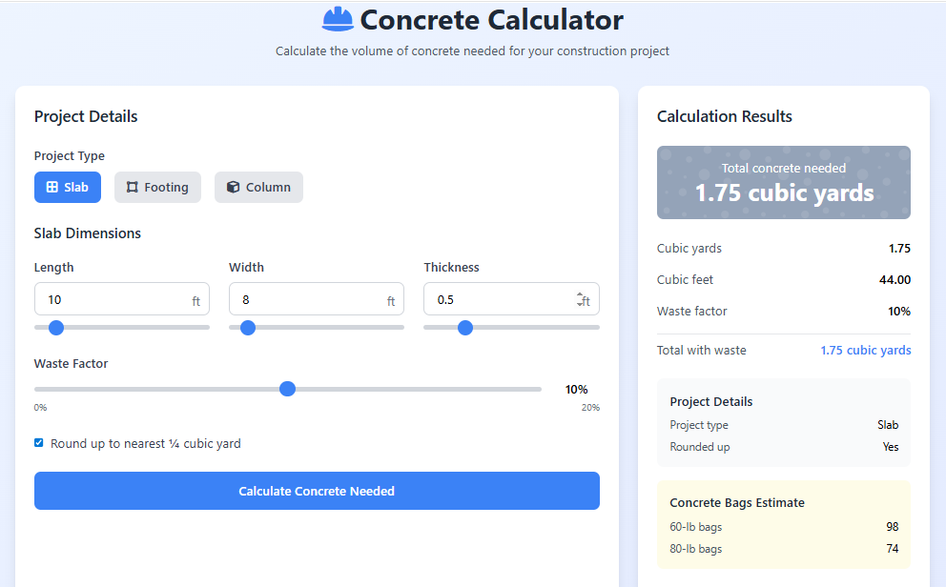
Task: Click the Waste Factor 10% value label
Action: [x=576, y=390]
